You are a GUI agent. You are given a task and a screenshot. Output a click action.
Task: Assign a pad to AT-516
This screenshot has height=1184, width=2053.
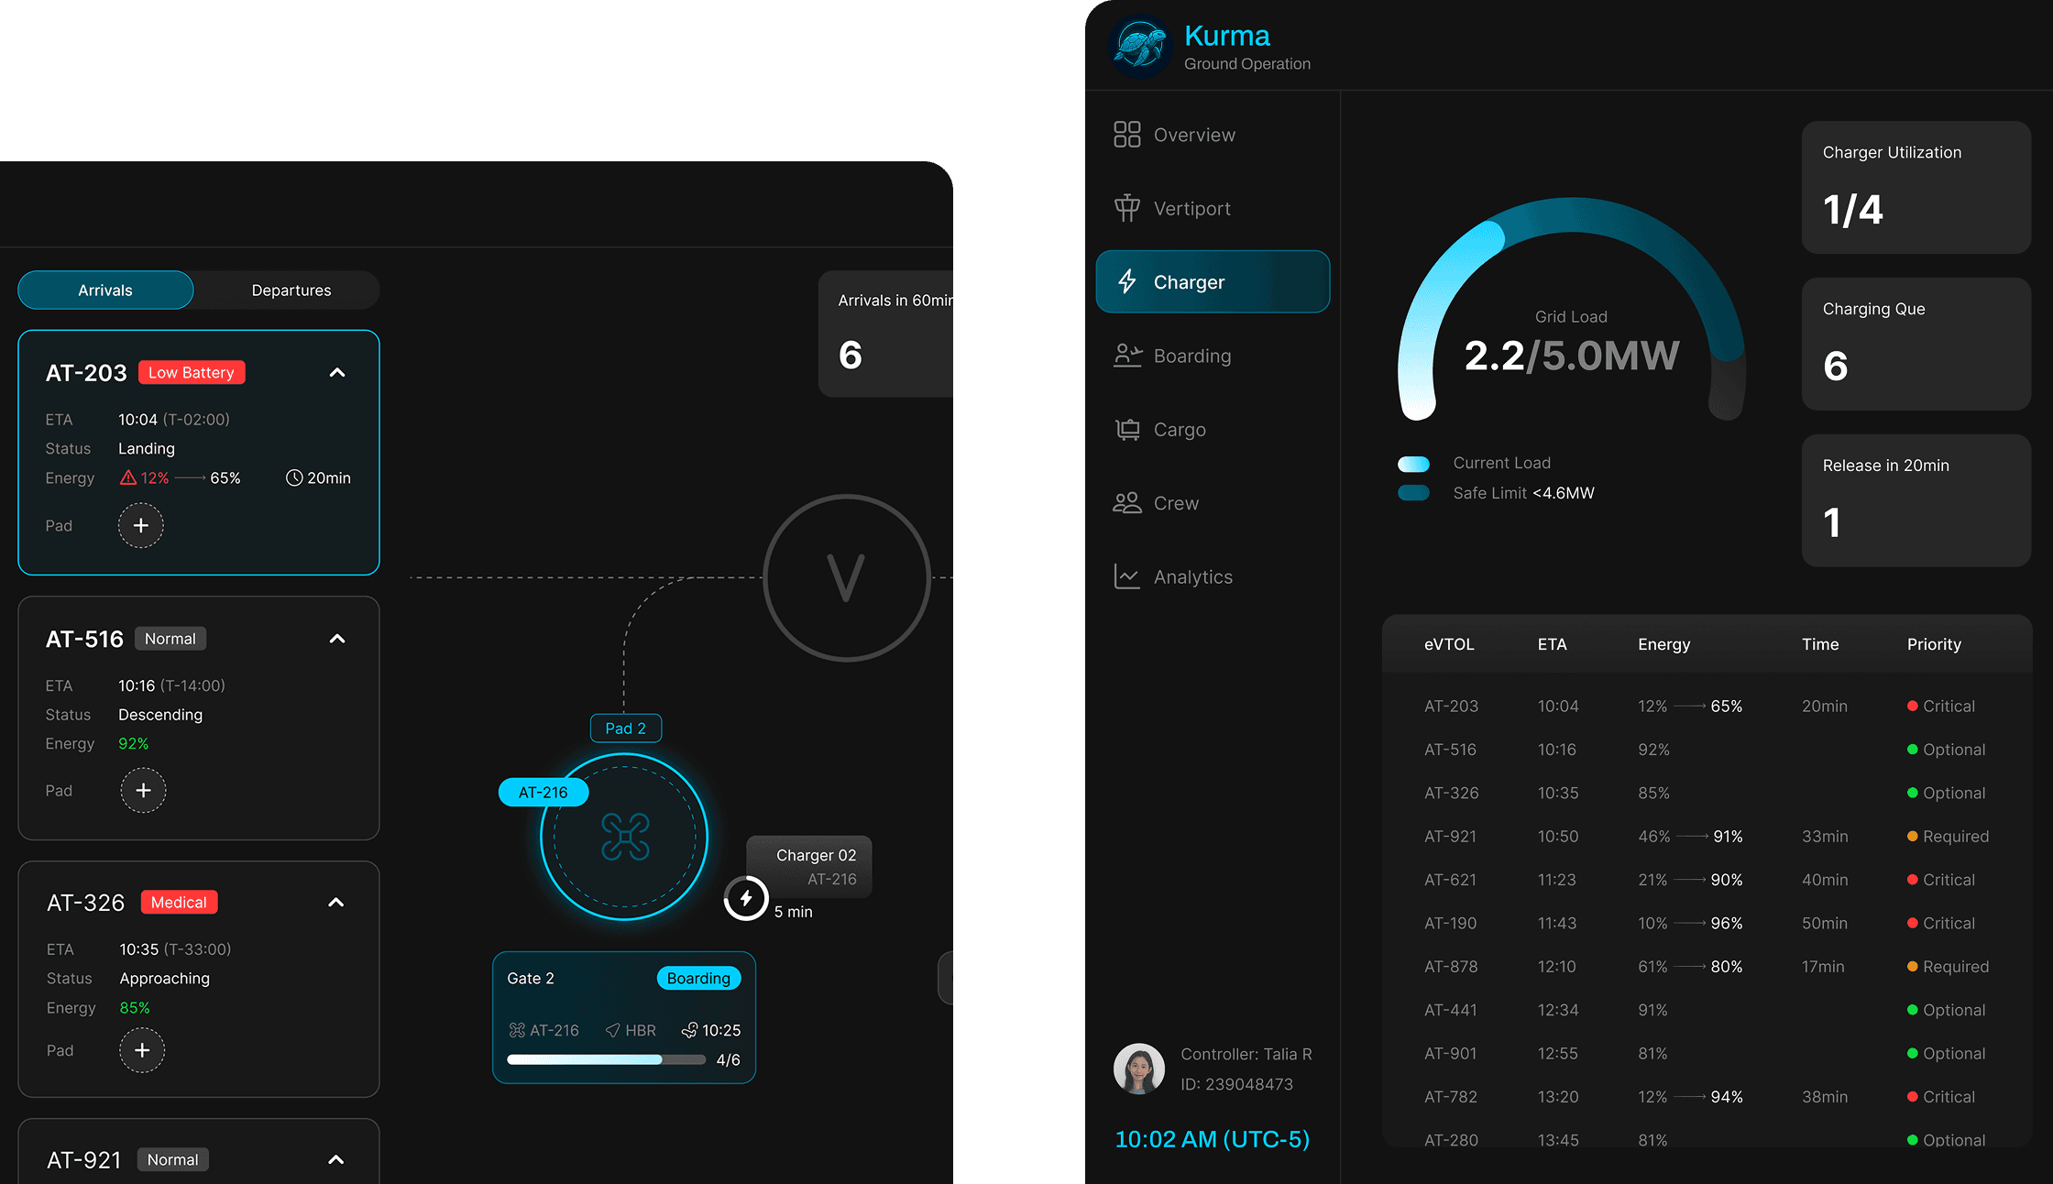143,790
